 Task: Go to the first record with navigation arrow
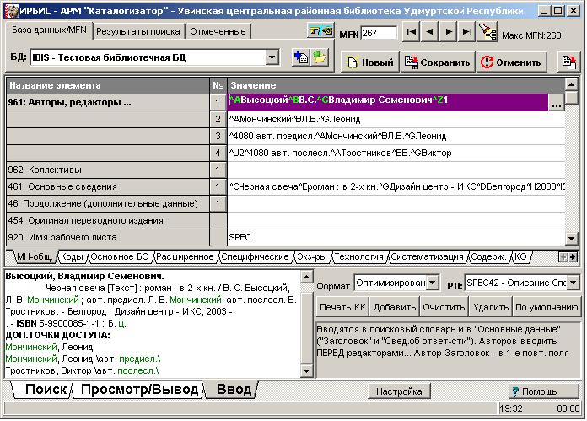coord(411,32)
